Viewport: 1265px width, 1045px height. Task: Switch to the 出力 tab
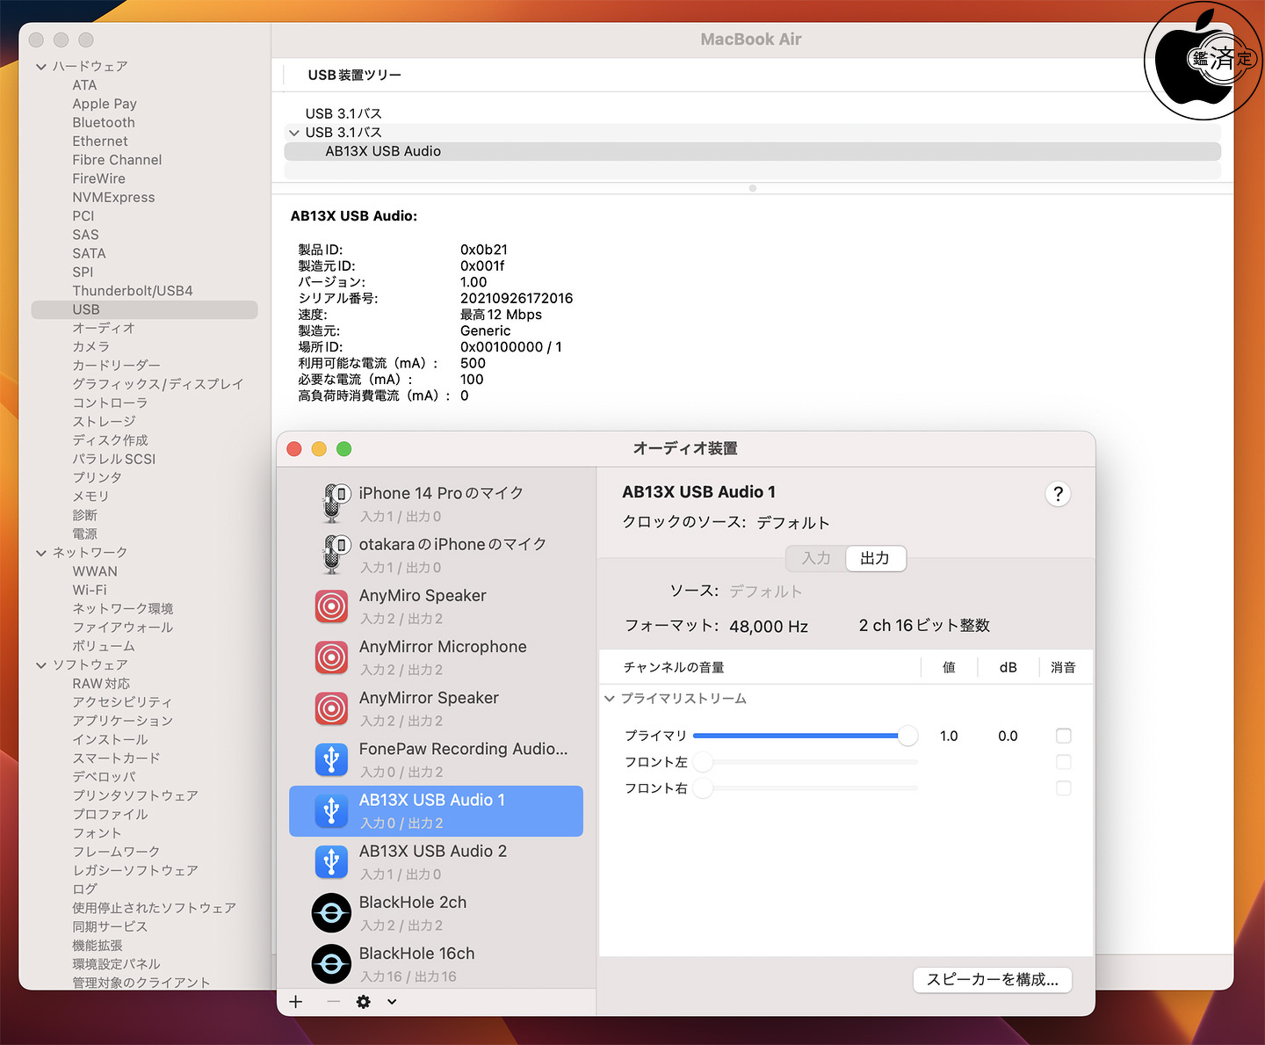point(875,558)
